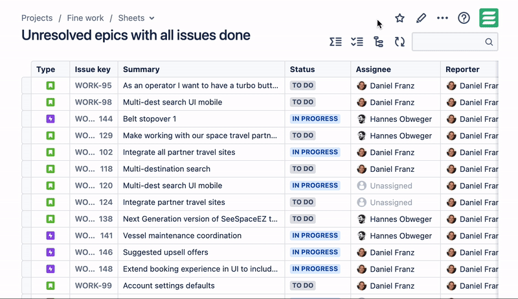The image size is (518, 299).
Task: Click IN PROGRESS status of Belt stopover 1
Action: click(x=315, y=119)
